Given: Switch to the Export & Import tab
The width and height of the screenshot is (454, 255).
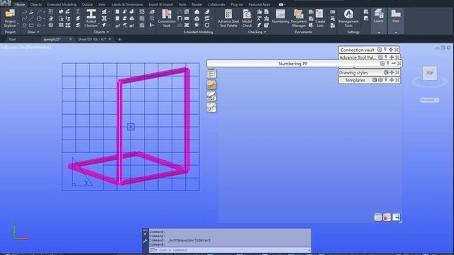Looking at the screenshot, I should 161,4.
